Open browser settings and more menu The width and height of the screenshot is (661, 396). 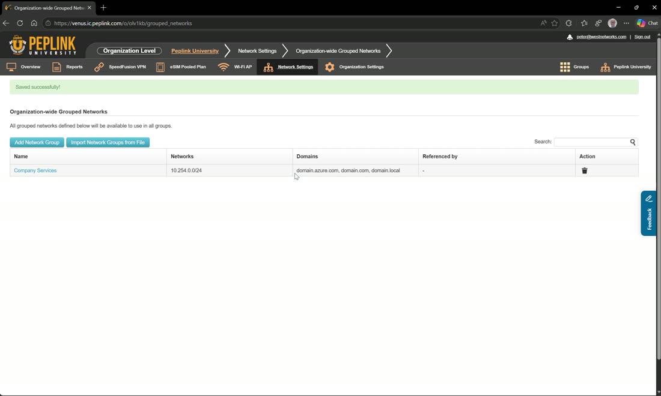626,23
